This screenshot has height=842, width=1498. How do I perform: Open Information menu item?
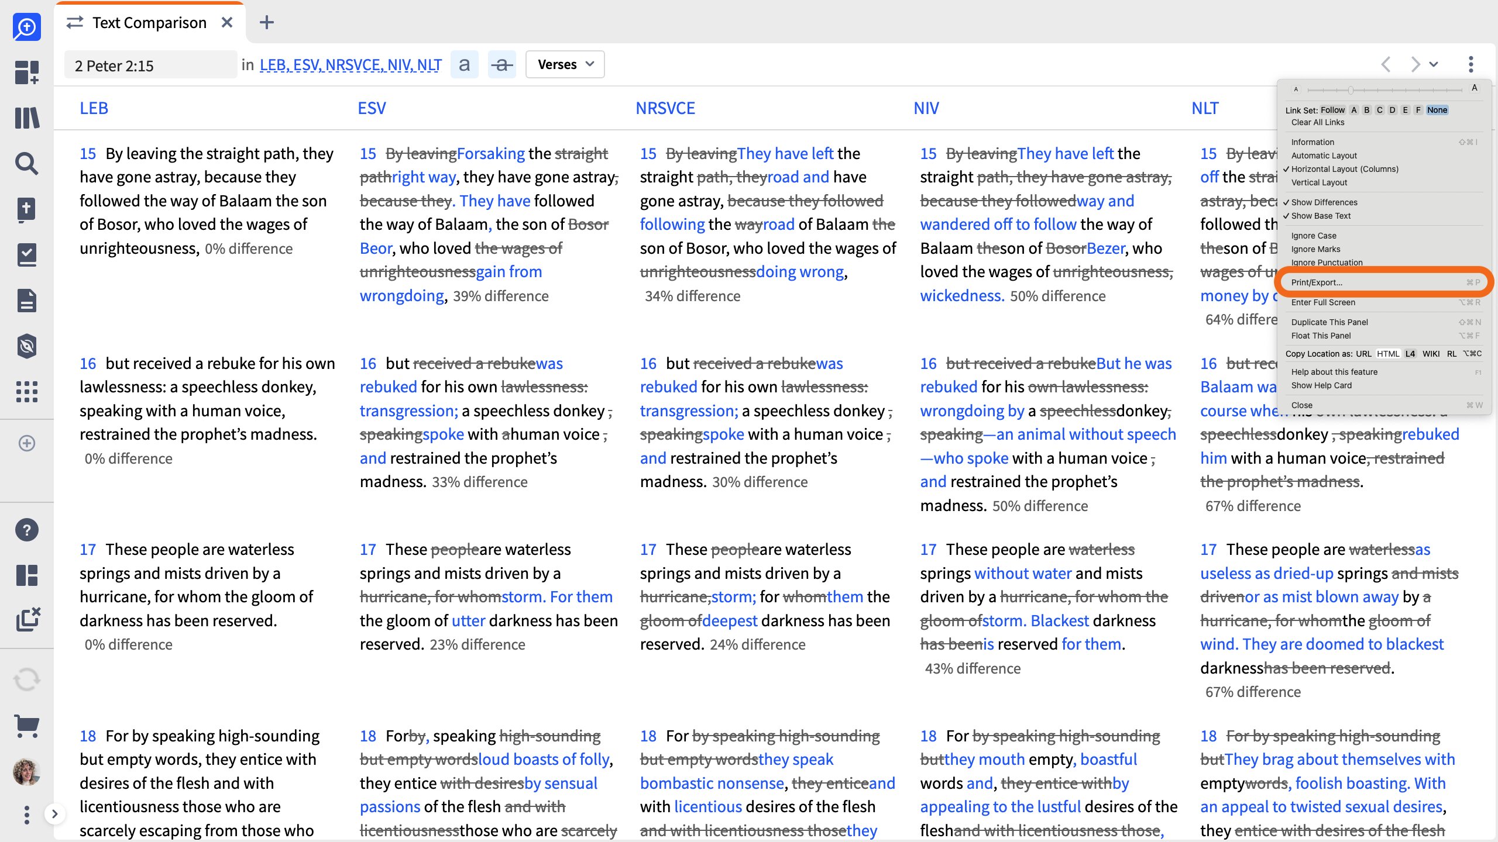(x=1384, y=142)
